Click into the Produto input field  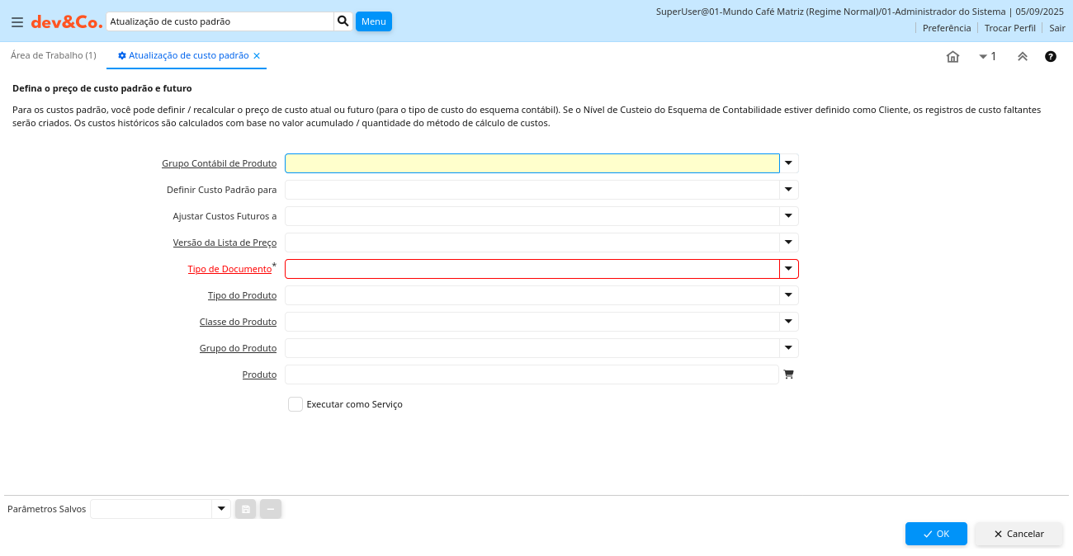click(x=532, y=375)
